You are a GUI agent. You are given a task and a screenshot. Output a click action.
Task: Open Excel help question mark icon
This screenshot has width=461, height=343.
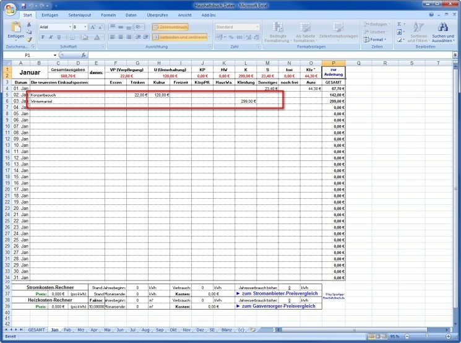coord(431,14)
